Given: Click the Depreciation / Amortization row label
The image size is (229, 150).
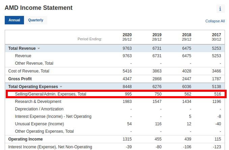Looking at the screenshot, I should [x=39, y=109].
